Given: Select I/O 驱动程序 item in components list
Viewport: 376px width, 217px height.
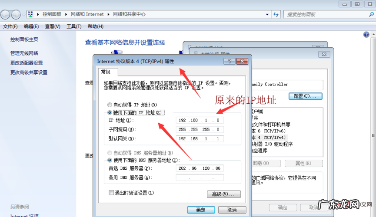Looking at the screenshot, I should click(x=272, y=144).
